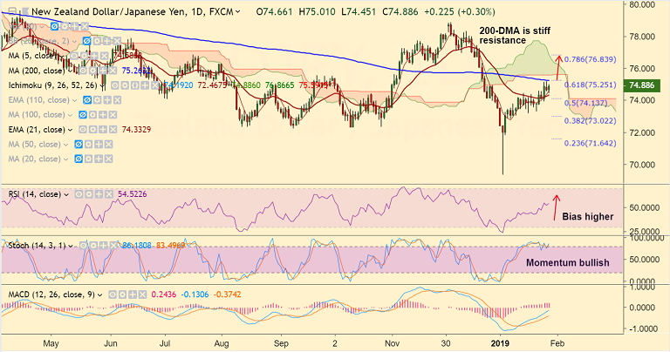The height and width of the screenshot is (352, 670).
Task: Expand chevron next to Stoch (14, 3, 1)
Action: tap(71, 246)
